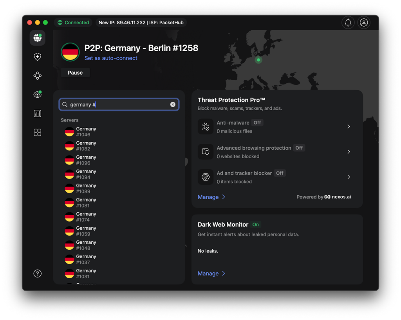Viewport: 401px width, 320px height.
Task: Open Manage link under Dark Web Monitor
Action: (x=211, y=274)
